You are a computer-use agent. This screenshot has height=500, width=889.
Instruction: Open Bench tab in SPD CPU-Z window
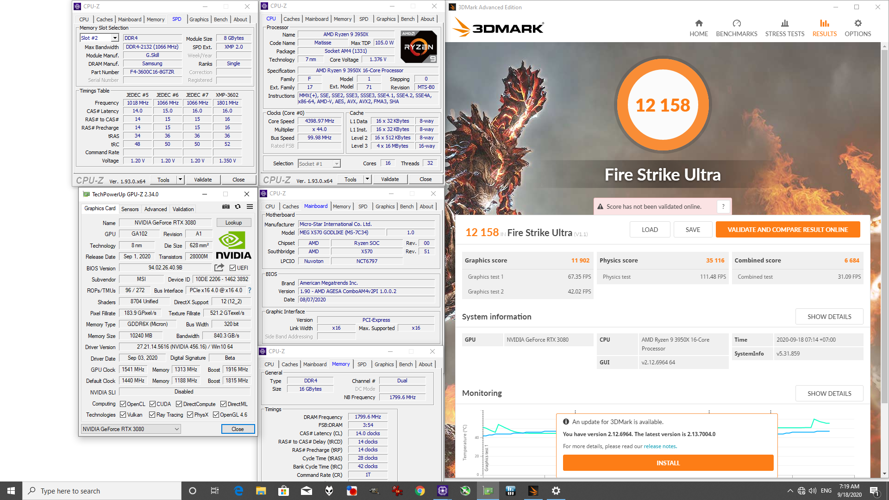point(220,19)
